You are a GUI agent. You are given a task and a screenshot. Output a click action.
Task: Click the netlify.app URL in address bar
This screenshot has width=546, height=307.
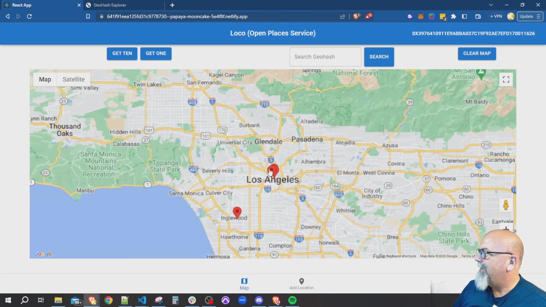(177, 16)
